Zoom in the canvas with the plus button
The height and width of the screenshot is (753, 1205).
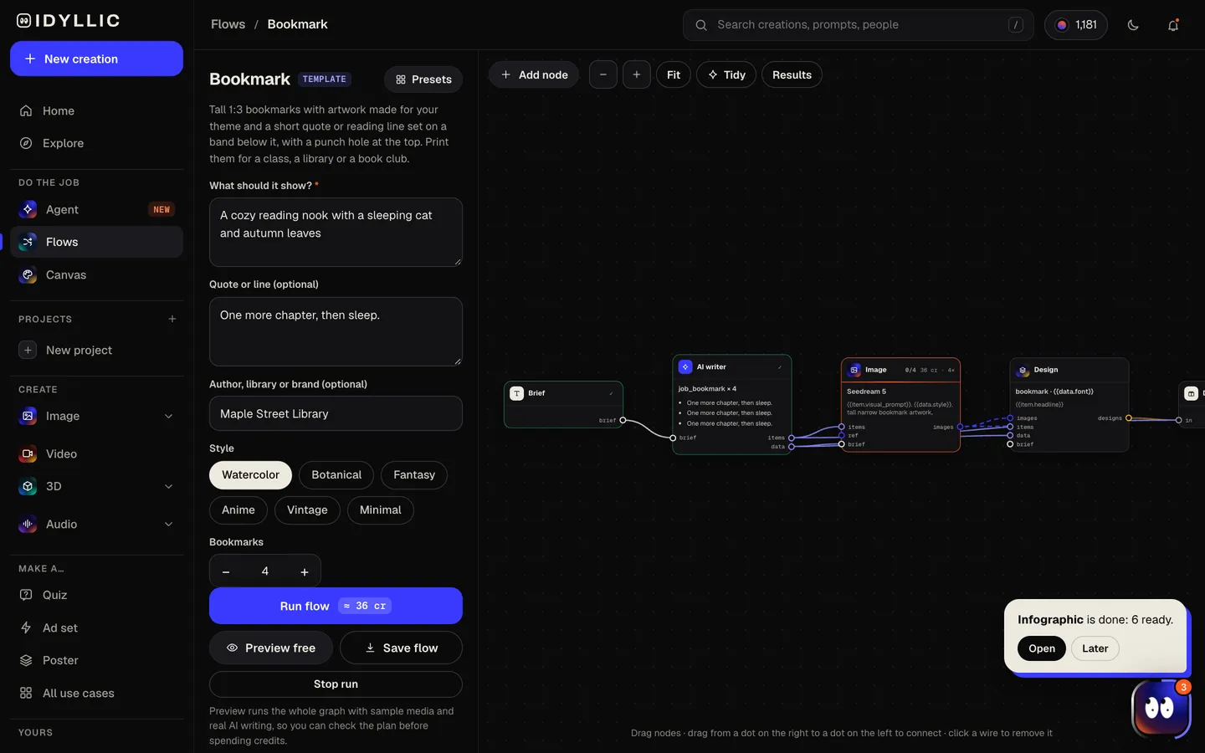tap(637, 74)
